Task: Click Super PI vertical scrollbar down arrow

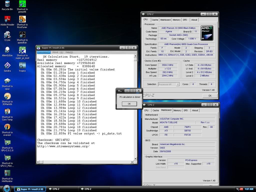Action: tap(135, 159)
